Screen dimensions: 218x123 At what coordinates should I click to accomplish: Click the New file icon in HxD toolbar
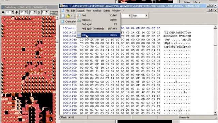[x=63, y=16]
